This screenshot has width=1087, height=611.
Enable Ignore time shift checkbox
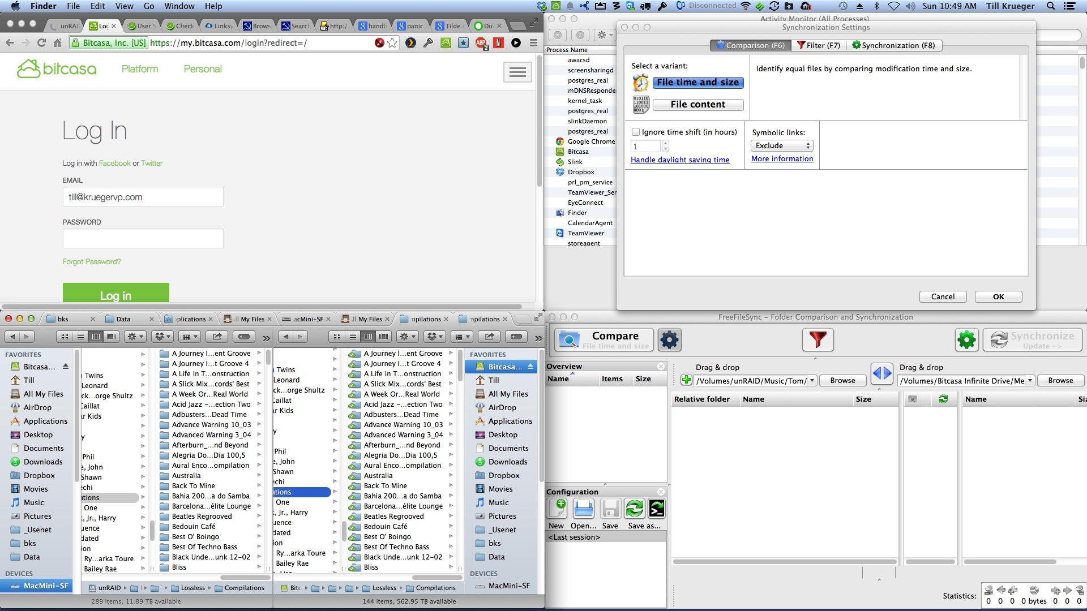tap(635, 132)
